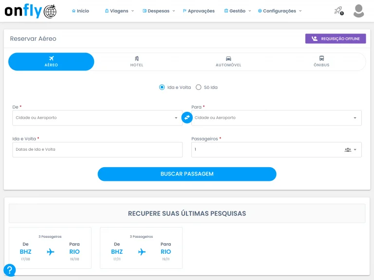Click the Aprovações flag icon
374x280 pixels.
[185, 11]
